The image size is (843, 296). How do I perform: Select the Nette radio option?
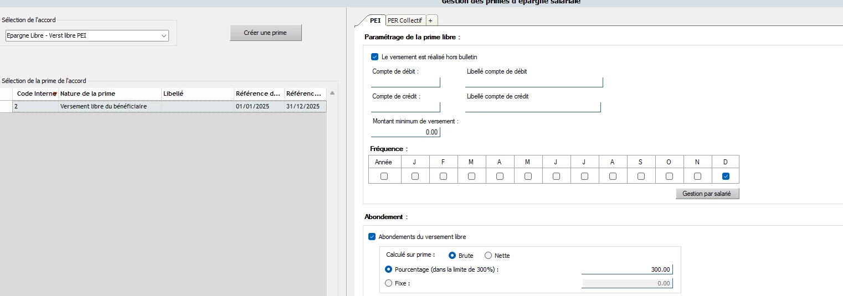point(488,256)
